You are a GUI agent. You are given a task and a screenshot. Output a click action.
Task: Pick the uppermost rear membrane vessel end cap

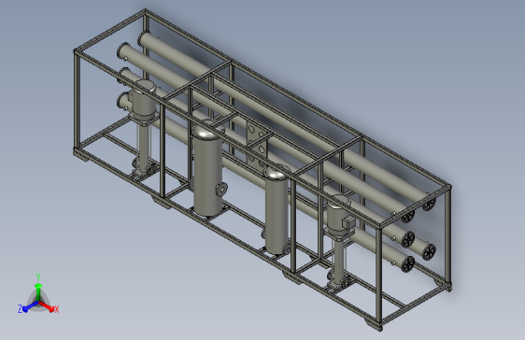(x=429, y=204)
